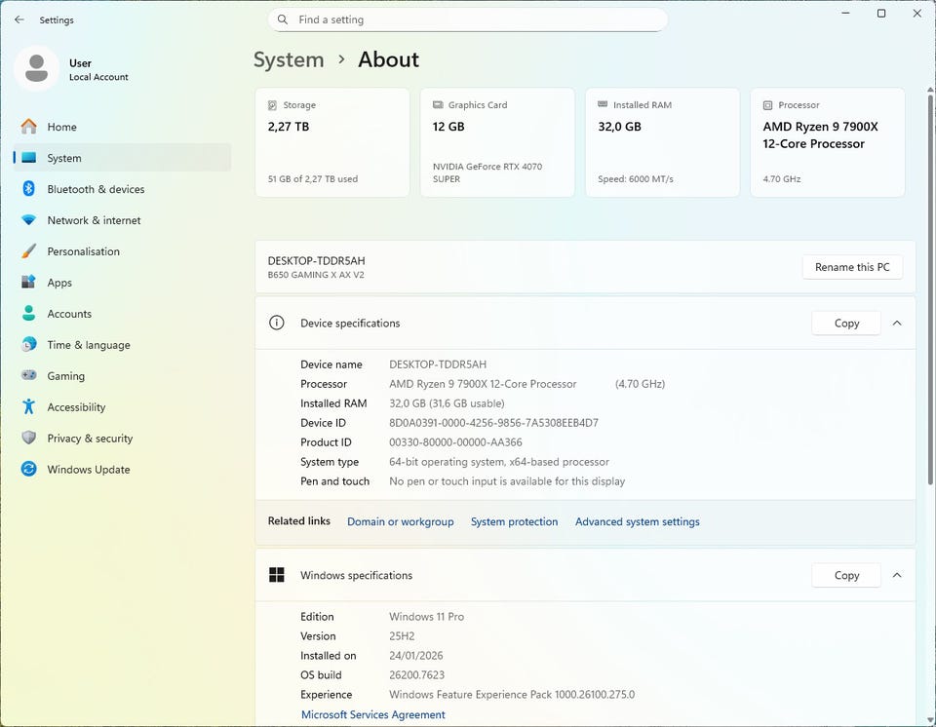936x727 pixels.
Task: Navigate to System breadcrumb
Action: 289,59
